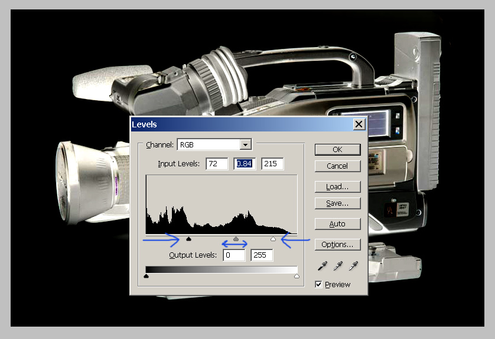Click OK to apply levels
Viewport: 495px width, 339px height.
tap(337, 149)
